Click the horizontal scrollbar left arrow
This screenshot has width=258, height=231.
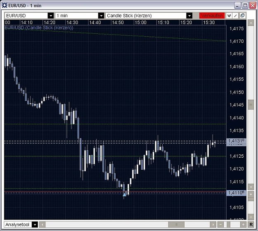[42, 224]
